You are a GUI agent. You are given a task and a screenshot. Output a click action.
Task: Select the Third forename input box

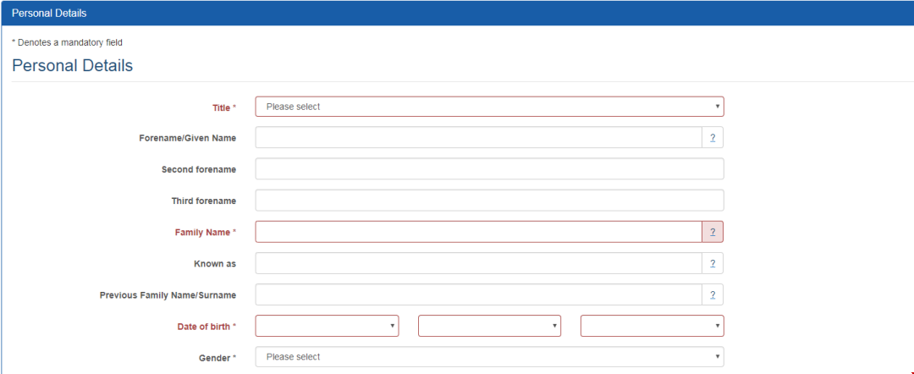tap(489, 201)
